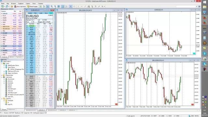
Task: Open Skype from the Windows taskbar
Action: coord(205,54)
